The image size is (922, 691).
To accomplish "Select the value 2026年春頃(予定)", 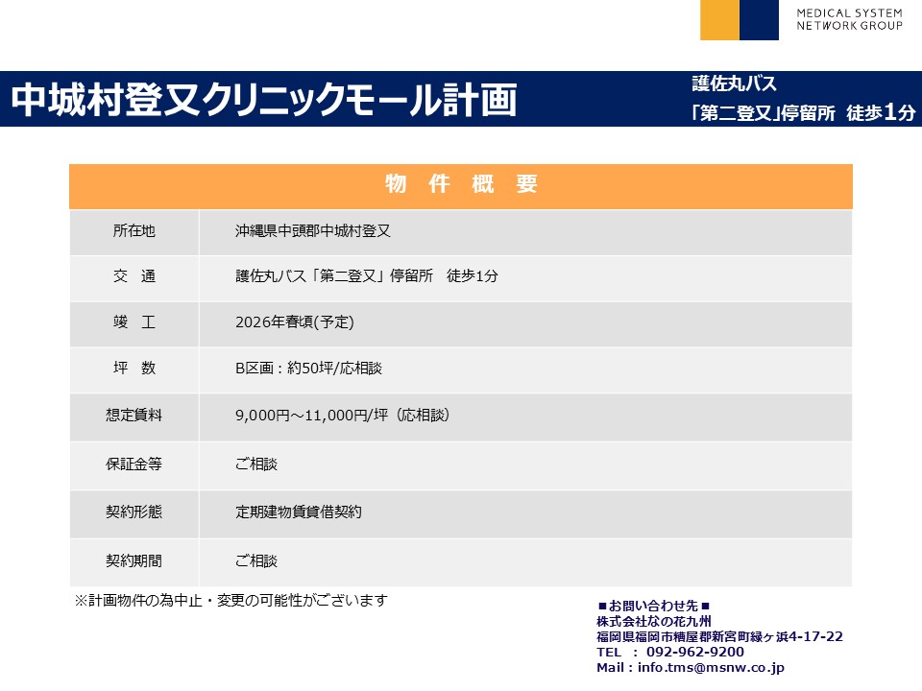I will coord(295,322).
